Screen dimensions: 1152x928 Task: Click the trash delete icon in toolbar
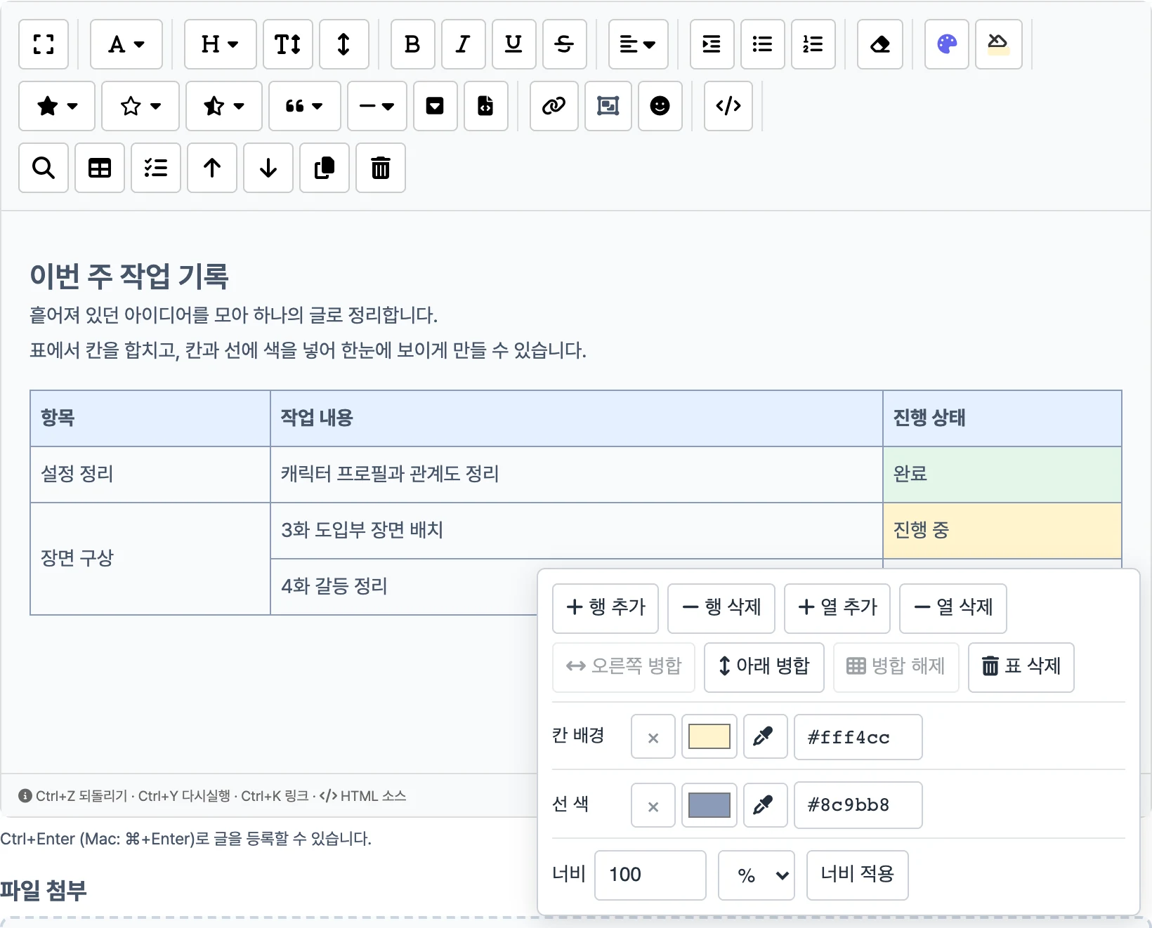point(381,168)
